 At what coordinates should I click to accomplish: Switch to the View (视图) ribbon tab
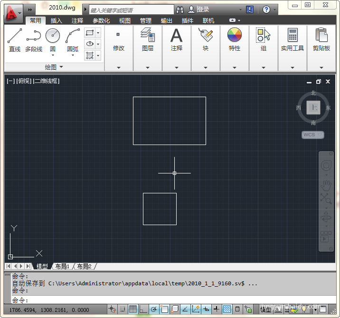pos(125,20)
